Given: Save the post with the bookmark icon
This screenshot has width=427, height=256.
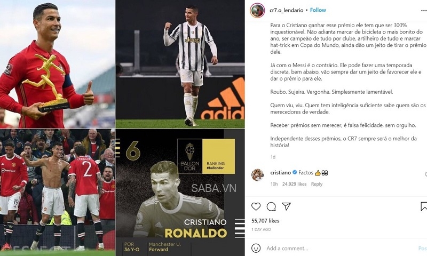Looking at the screenshot, I should (424, 206).
